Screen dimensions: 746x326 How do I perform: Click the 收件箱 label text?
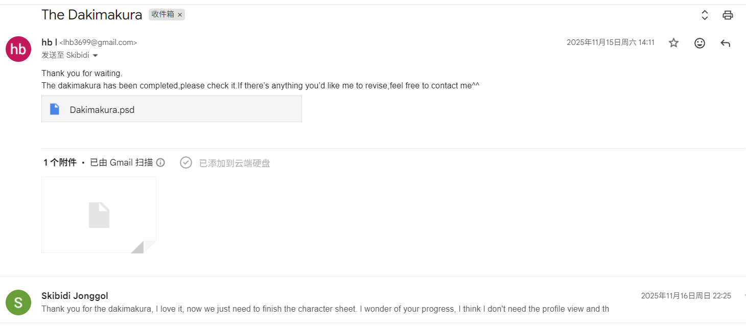(x=162, y=15)
